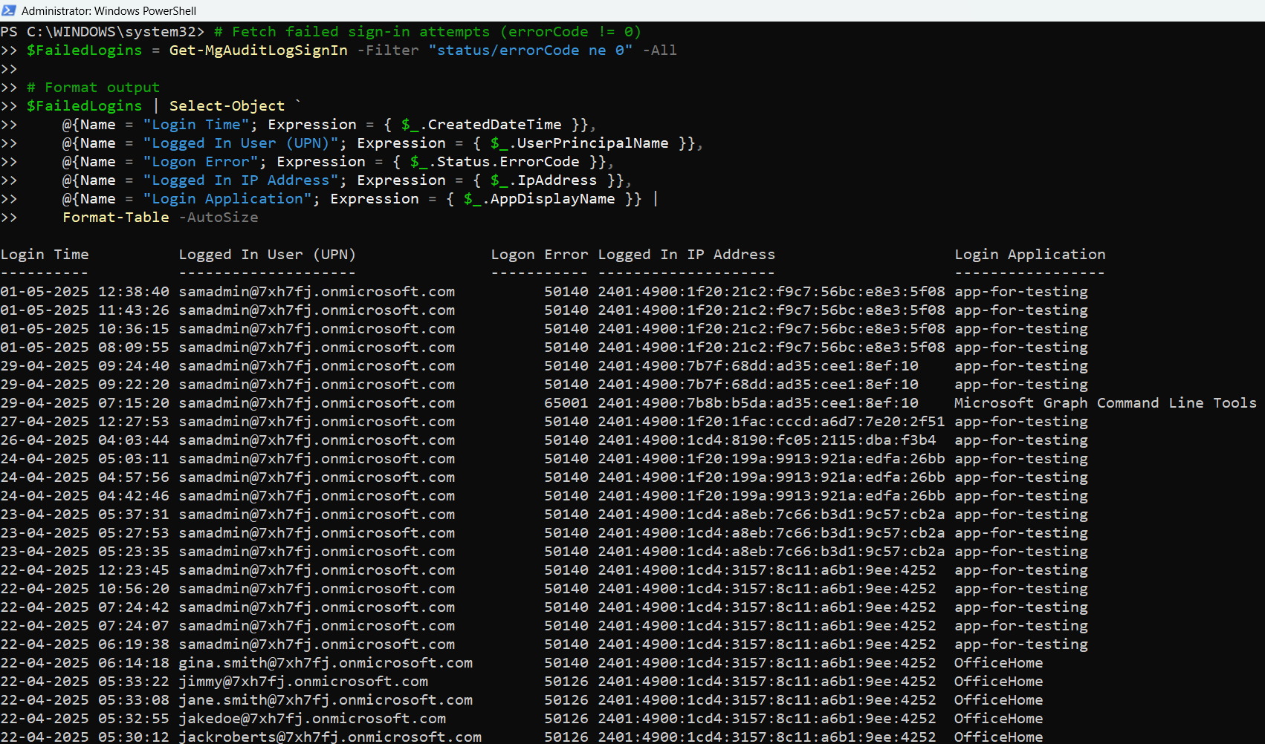Click the Logon Error column header

539,255
